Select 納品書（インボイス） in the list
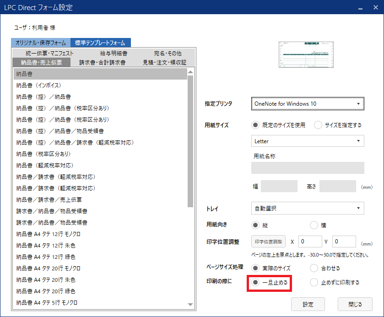Screen dimensions: 384x317 38,86
